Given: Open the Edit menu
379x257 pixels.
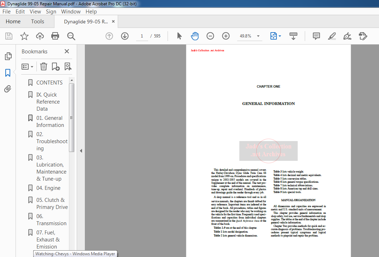Looking at the screenshot, I should pos(20,12).
